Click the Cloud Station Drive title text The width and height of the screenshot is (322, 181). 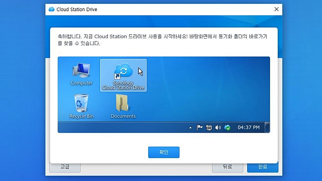point(76,9)
